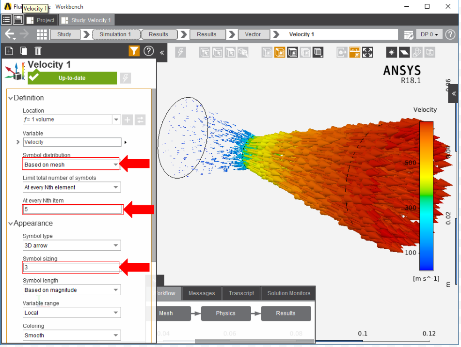Screen dimensions: 461x347
Task: Open the Symbol length dropdown
Action: pyautogui.click(x=72, y=290)
